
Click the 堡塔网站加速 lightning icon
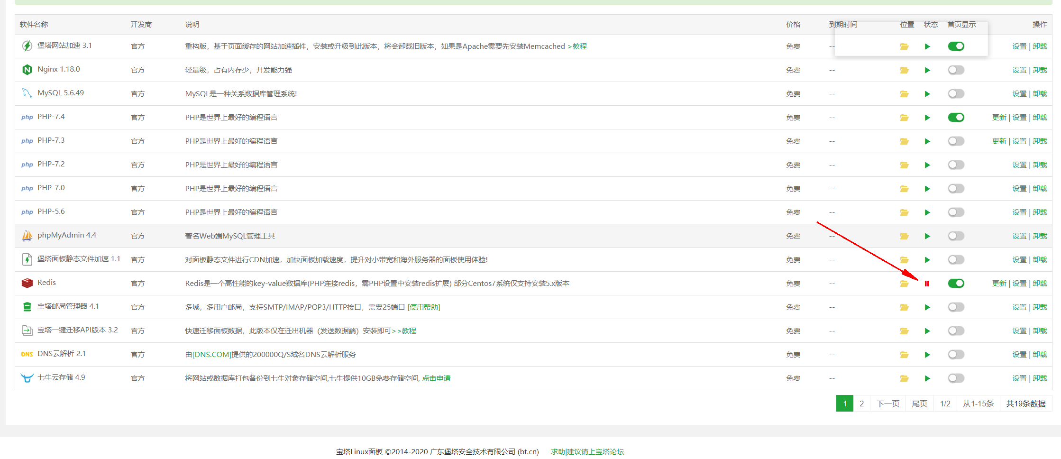tap(27, 46)
